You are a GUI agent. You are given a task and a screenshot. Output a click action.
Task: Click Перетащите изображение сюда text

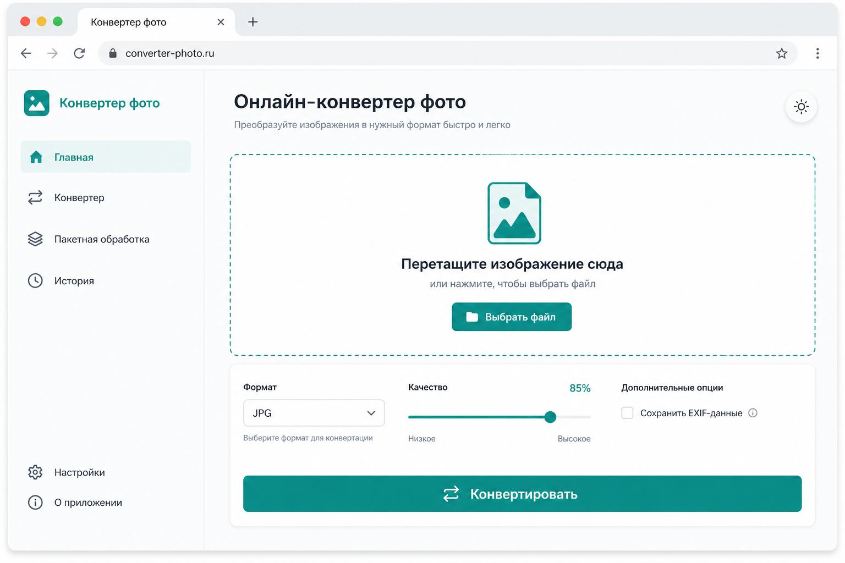[512, 264]
